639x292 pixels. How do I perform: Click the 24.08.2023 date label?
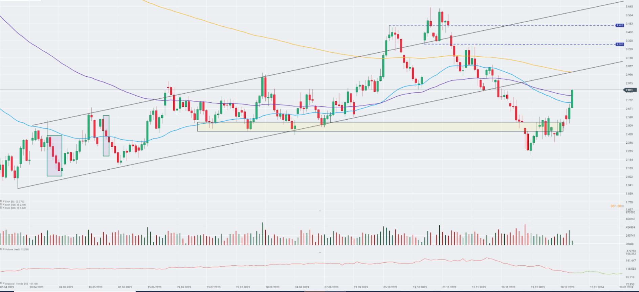(x=302, y=287)
